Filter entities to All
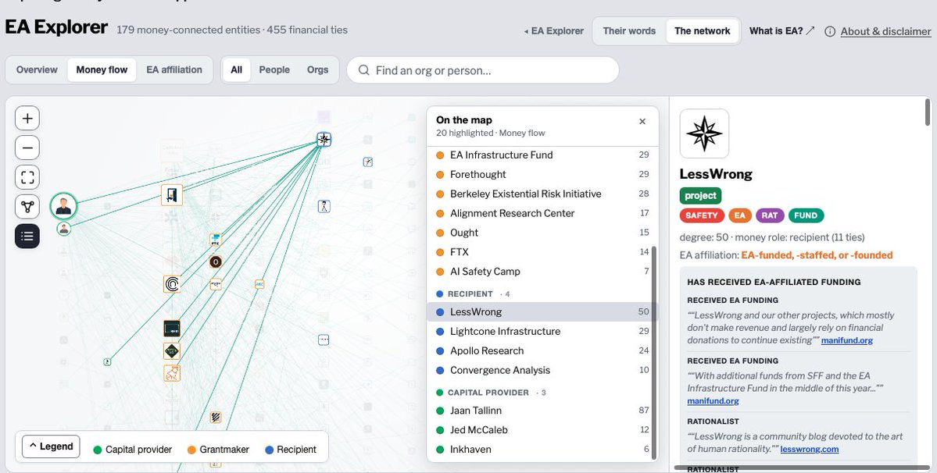937x473 pixels. pyautogui.click(x=237, y=69)
